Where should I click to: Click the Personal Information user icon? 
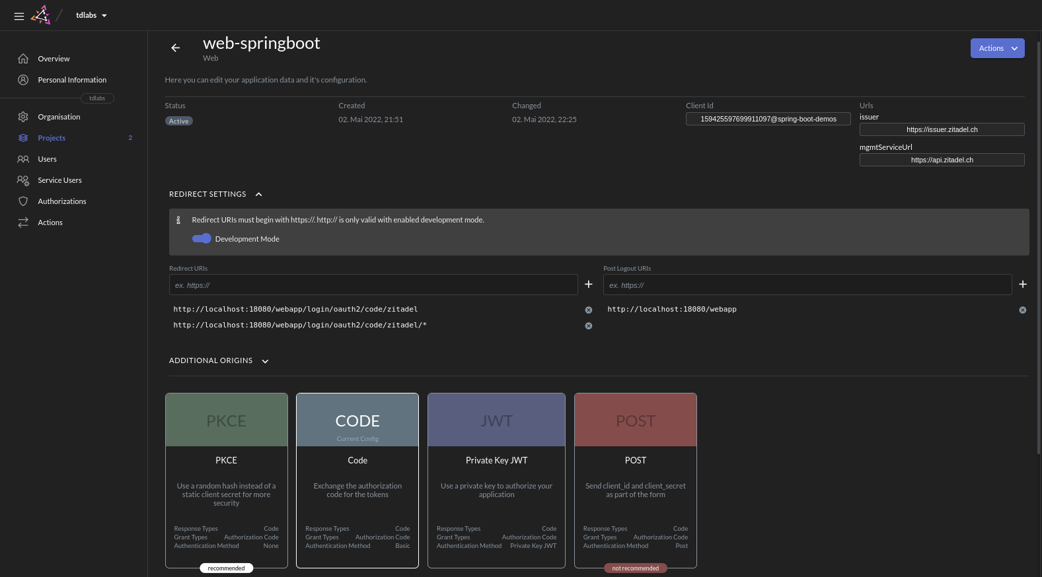[x=23, y=80]
